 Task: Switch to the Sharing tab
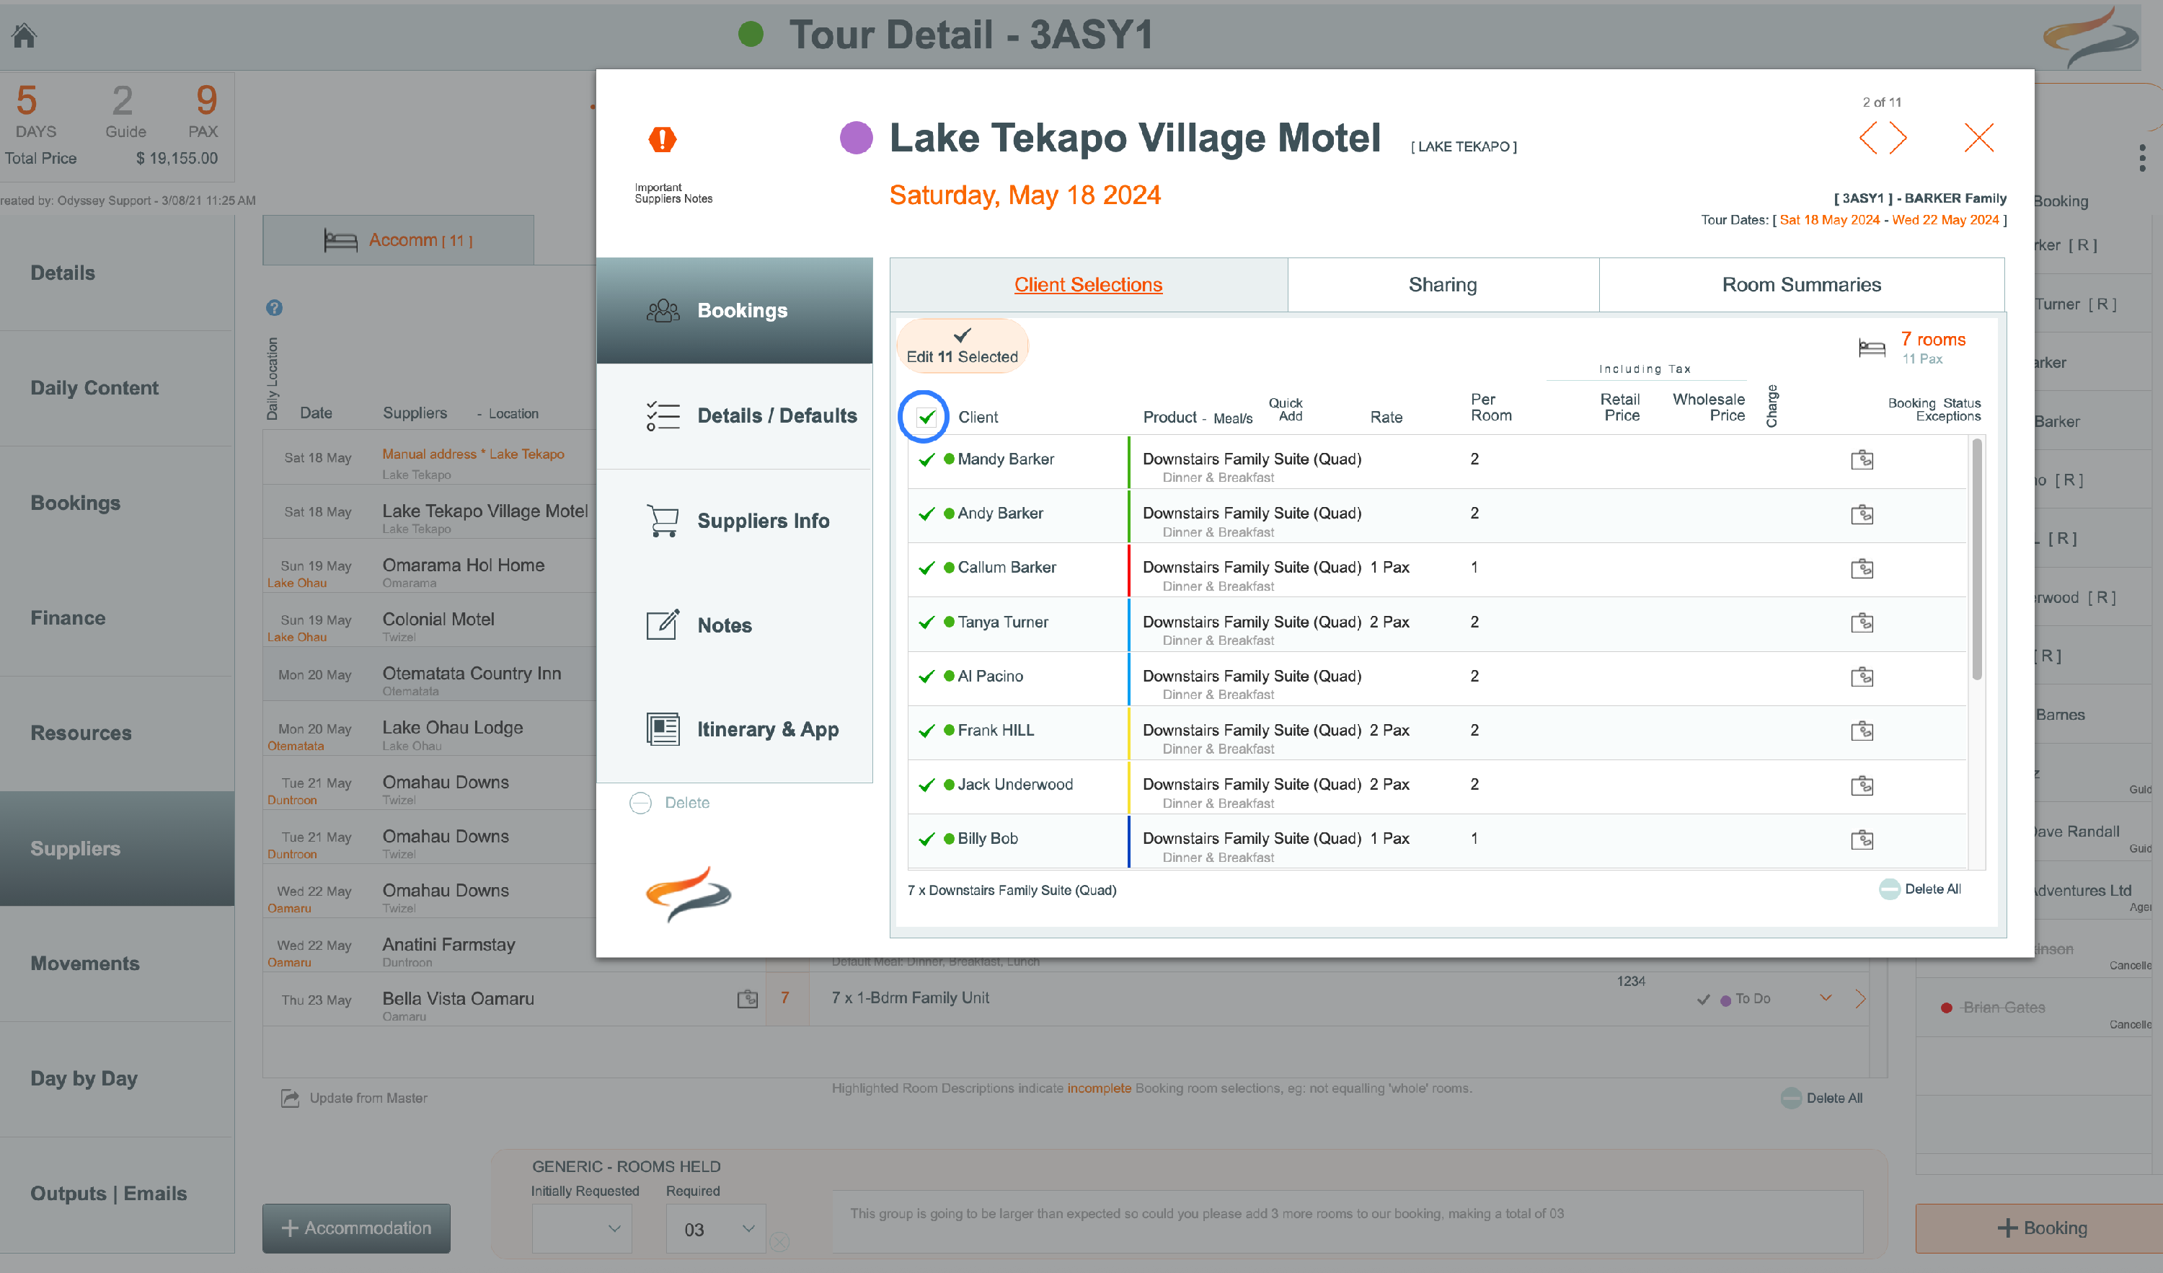(1442, 285)
